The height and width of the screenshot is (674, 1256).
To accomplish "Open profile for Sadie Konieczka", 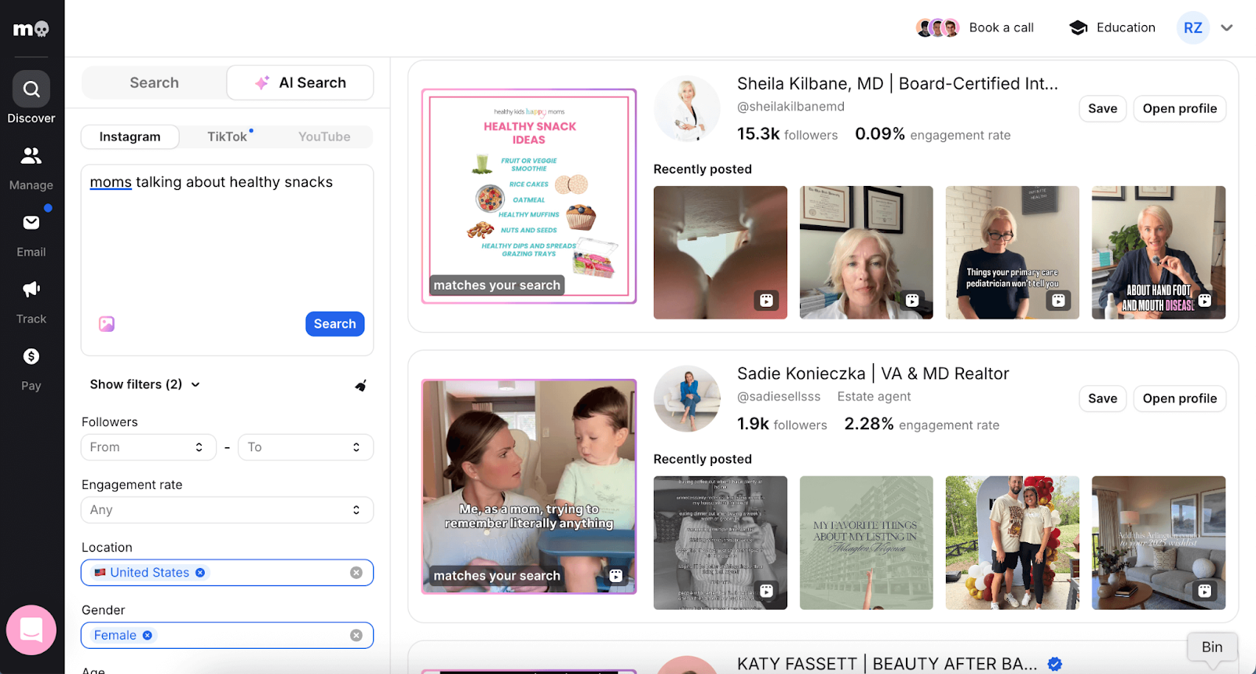I will pos(1180,399).
